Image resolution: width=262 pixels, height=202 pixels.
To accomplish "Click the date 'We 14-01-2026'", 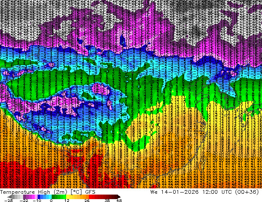I will click(x=174, y=192).
